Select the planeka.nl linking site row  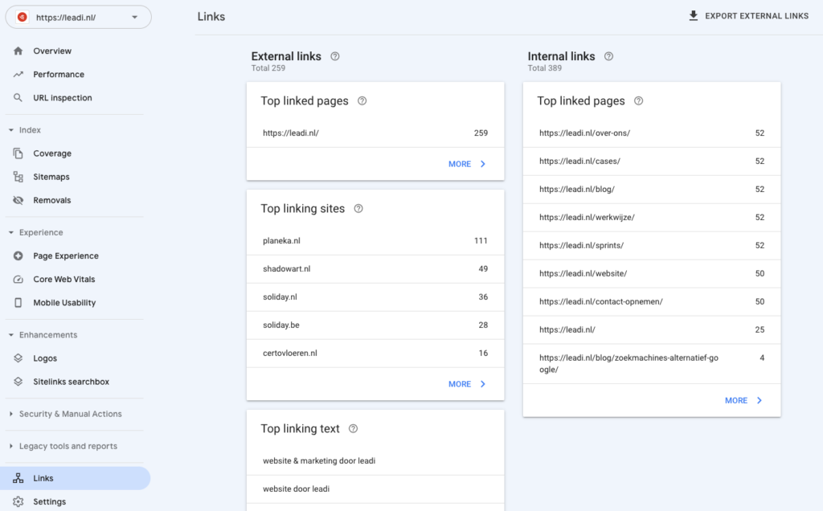point(375,241)
